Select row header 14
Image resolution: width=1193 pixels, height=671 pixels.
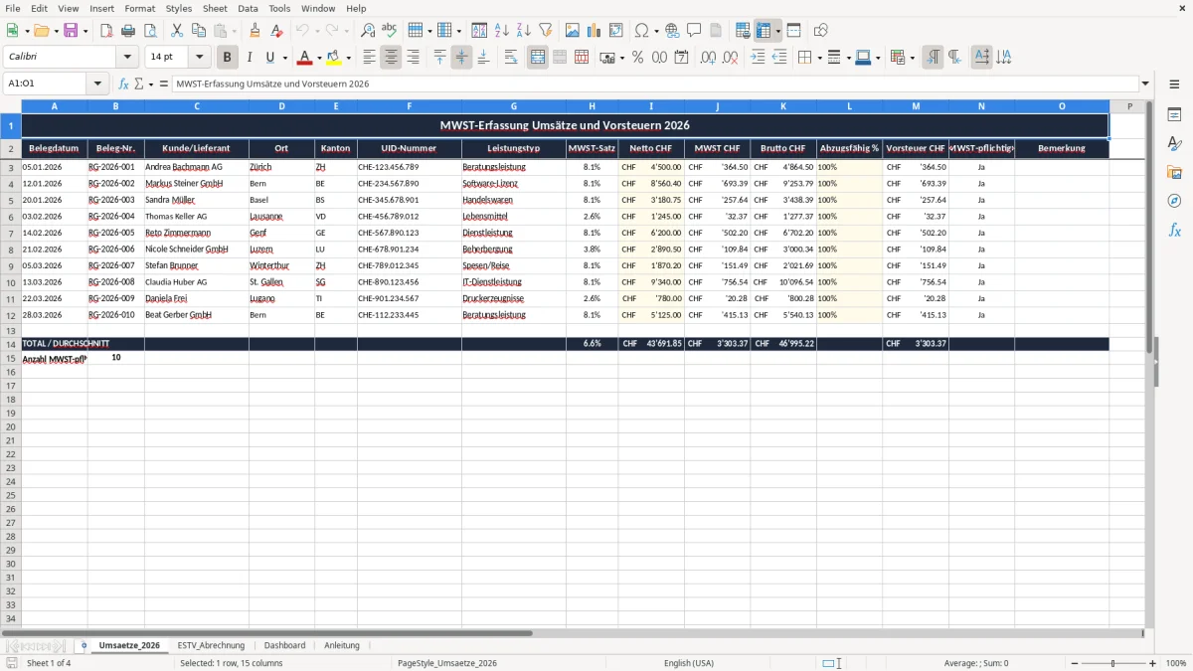(x=11, y=343)
